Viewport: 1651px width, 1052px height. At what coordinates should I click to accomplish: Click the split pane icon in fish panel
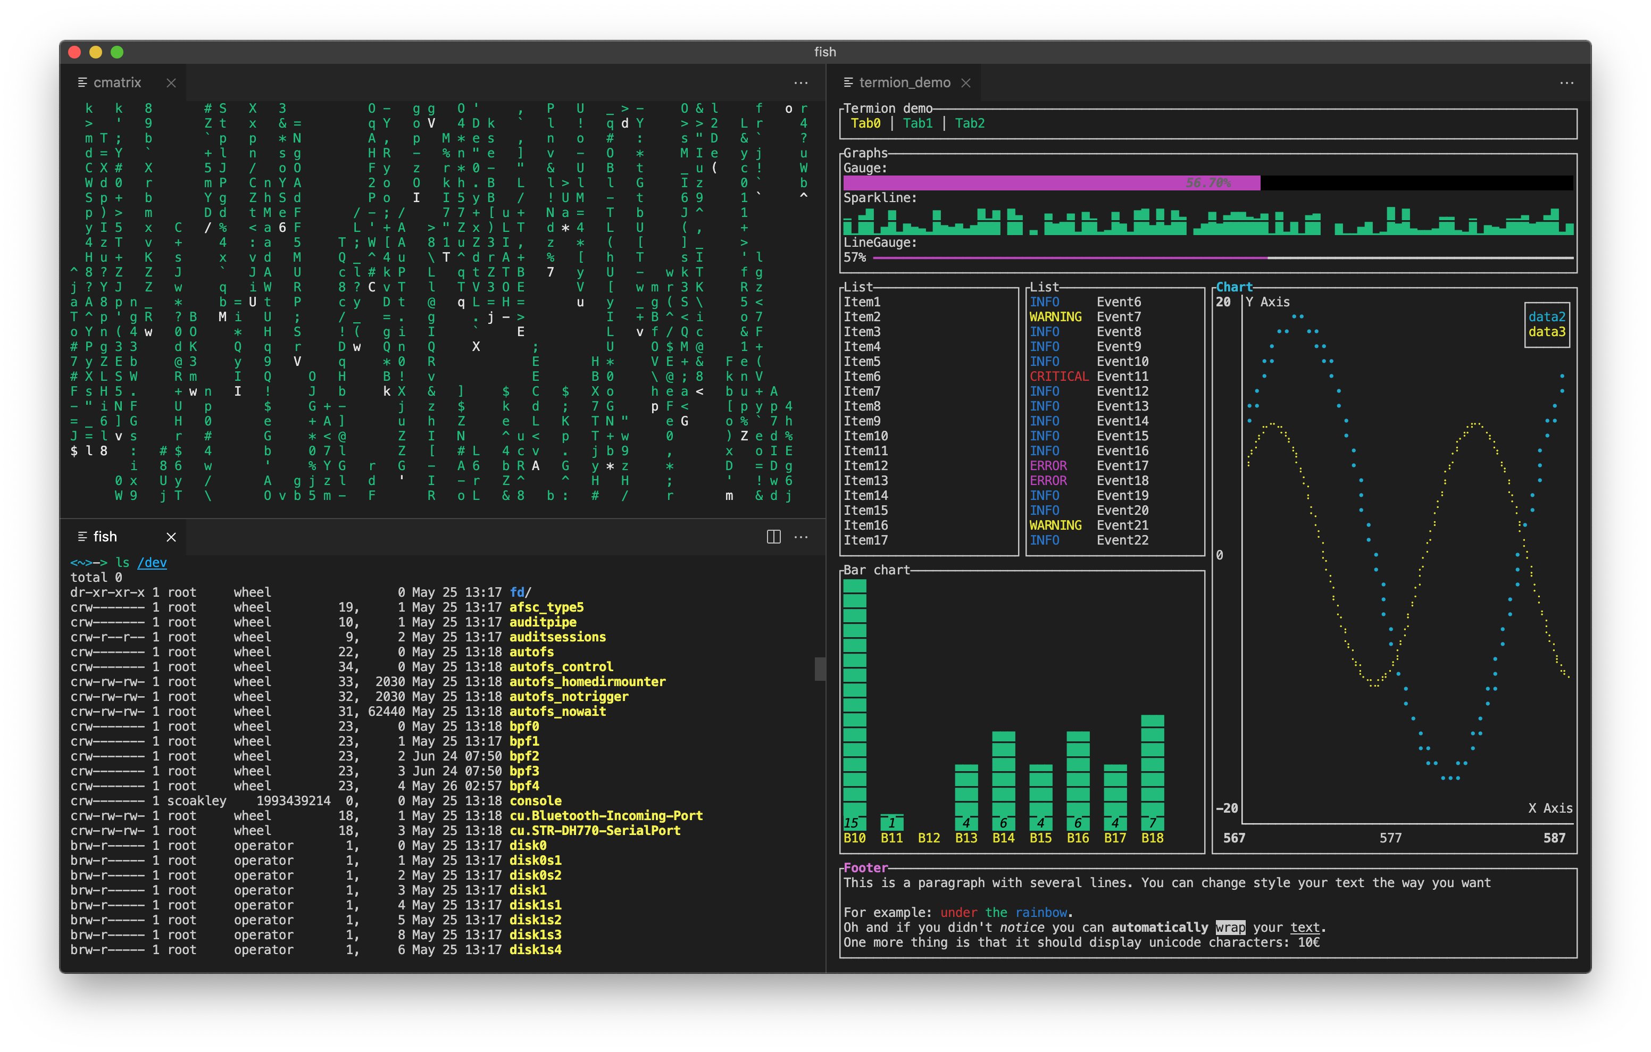[x=773, y=537]
